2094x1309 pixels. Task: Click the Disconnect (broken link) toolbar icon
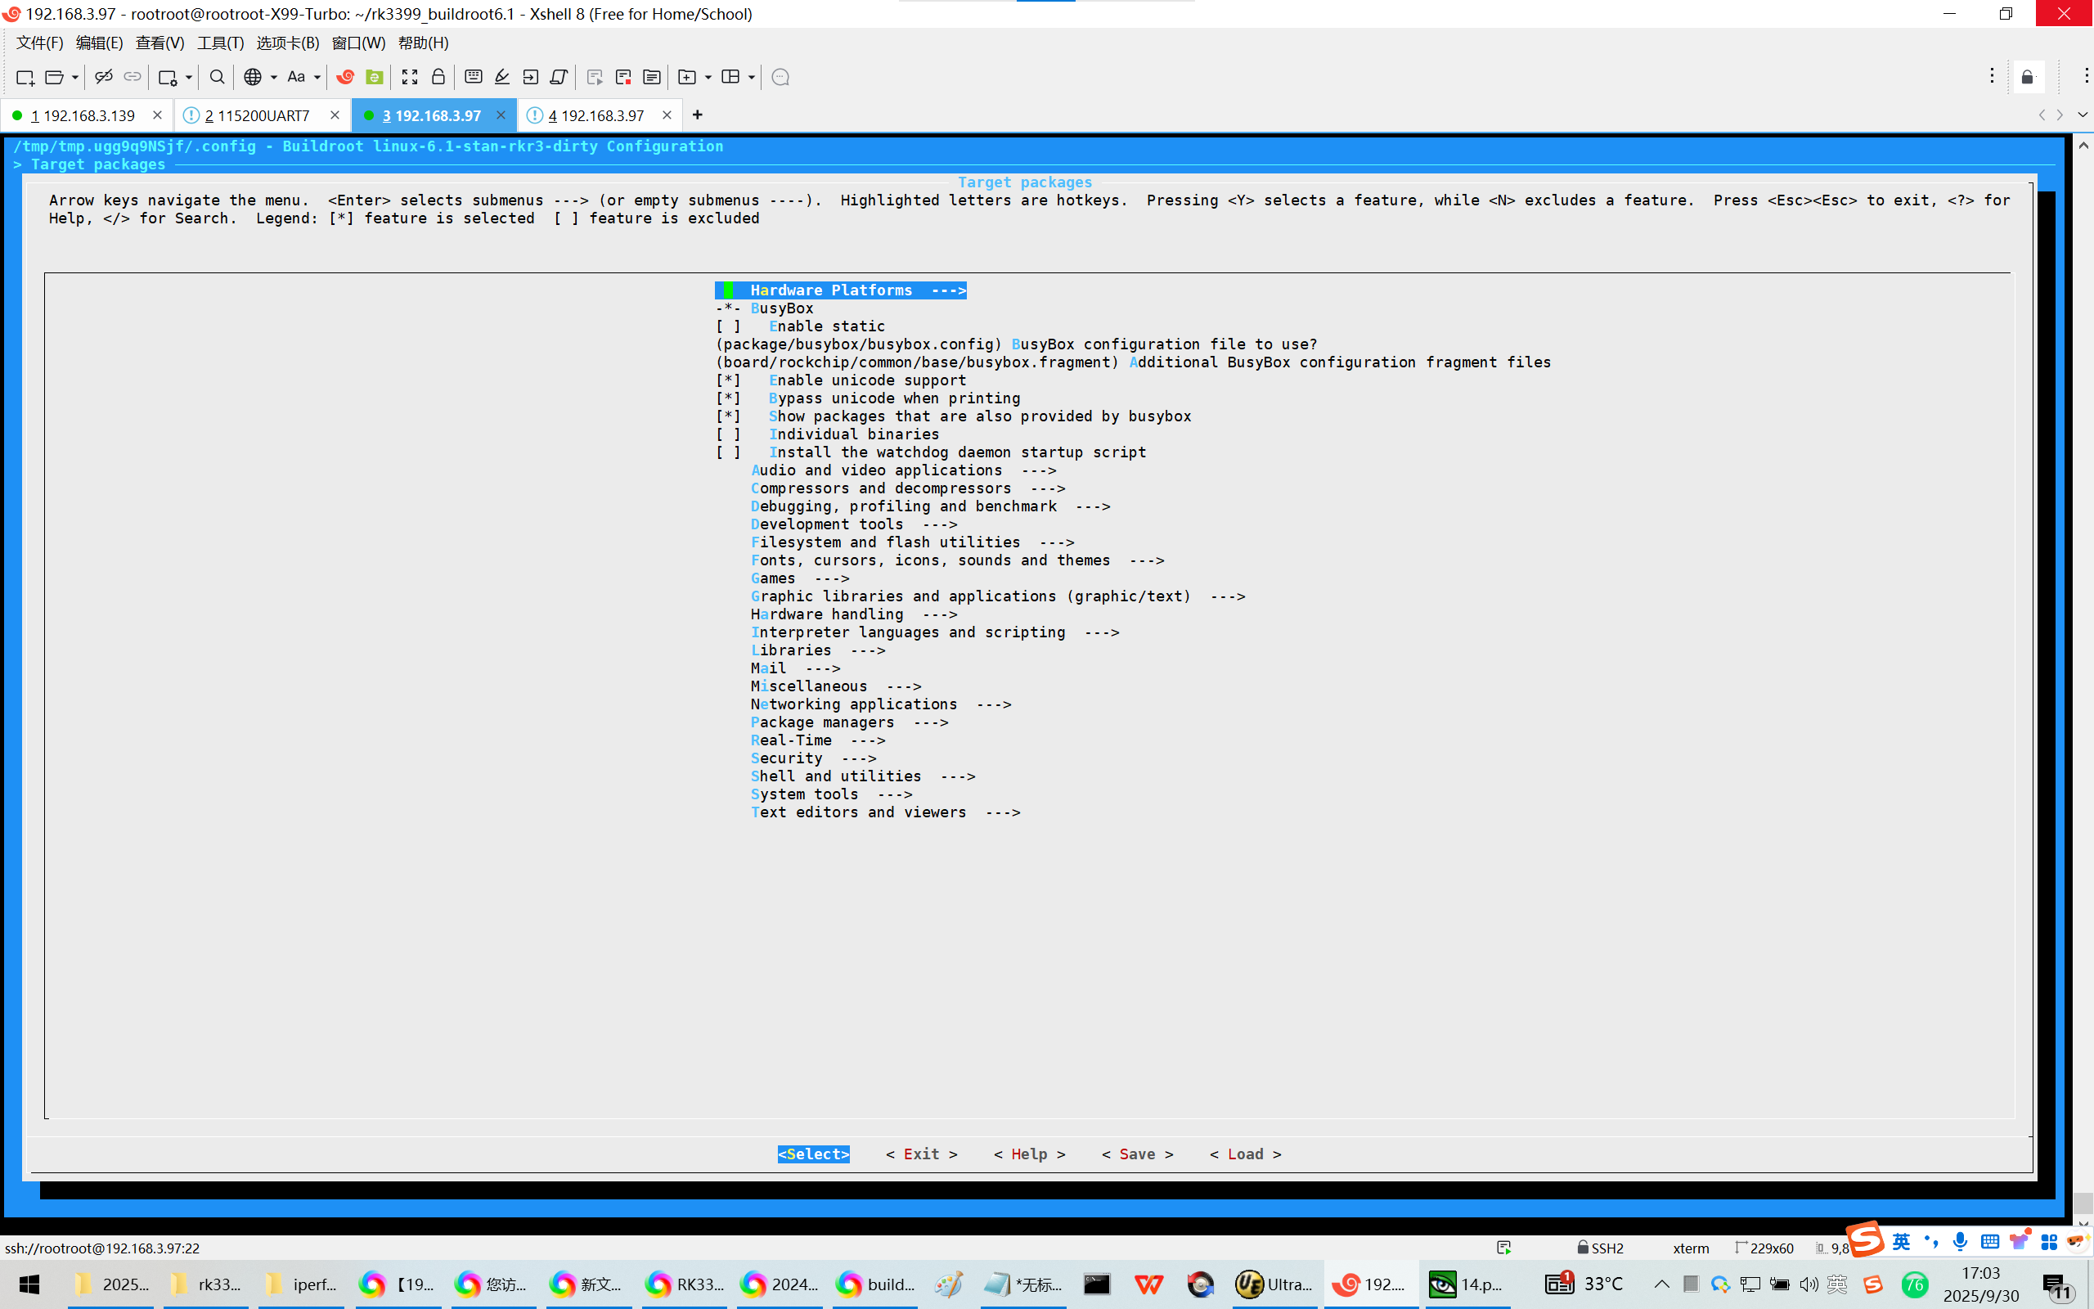(103, 77)
